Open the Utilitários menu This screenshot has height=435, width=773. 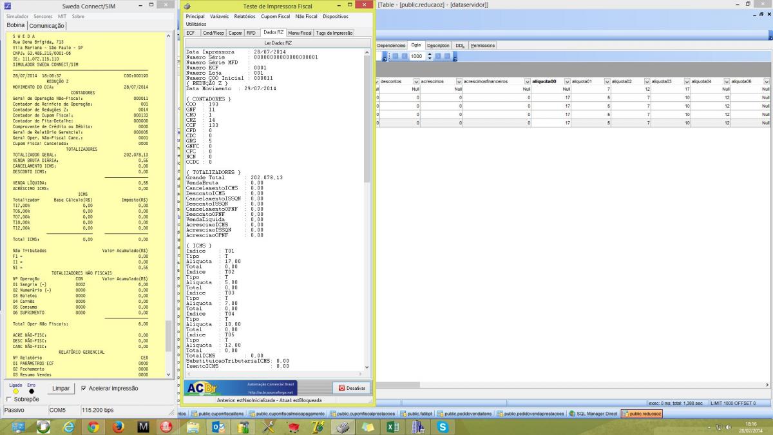[196, 24]
